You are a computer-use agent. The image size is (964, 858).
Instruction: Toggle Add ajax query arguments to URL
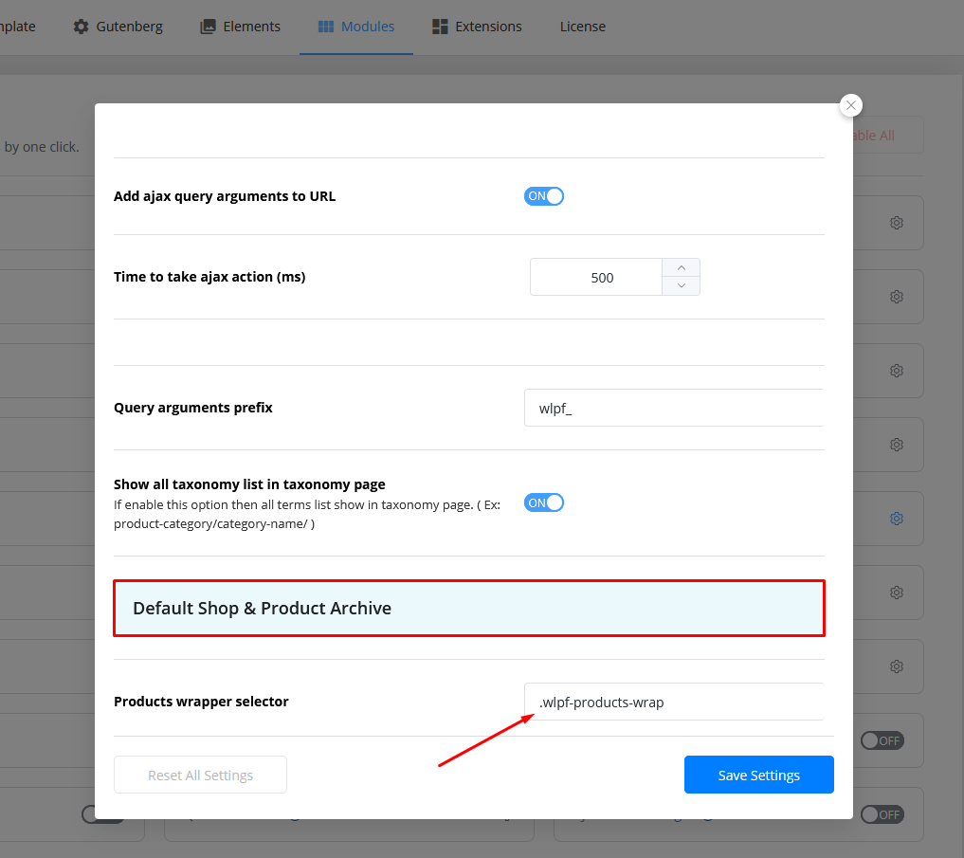[544, 196]
